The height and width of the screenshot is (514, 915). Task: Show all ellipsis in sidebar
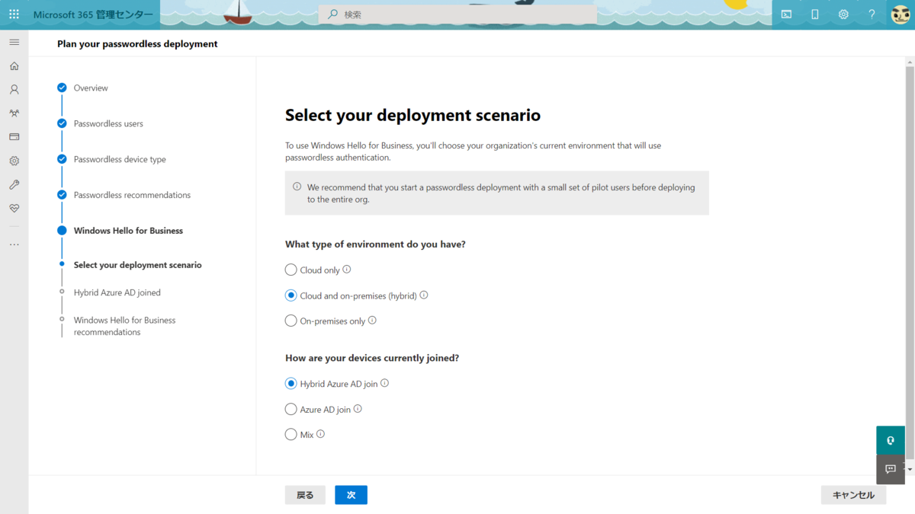coord(14,244)
